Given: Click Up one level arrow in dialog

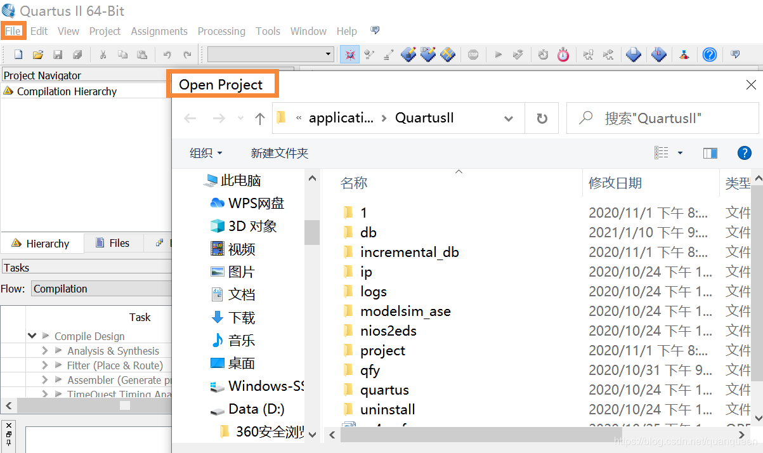Looking at the screenshot, I should pyautogui.click(x=259, y=118).
